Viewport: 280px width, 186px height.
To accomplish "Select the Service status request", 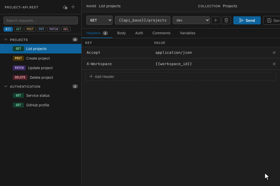I will click(x=41, y=96).
